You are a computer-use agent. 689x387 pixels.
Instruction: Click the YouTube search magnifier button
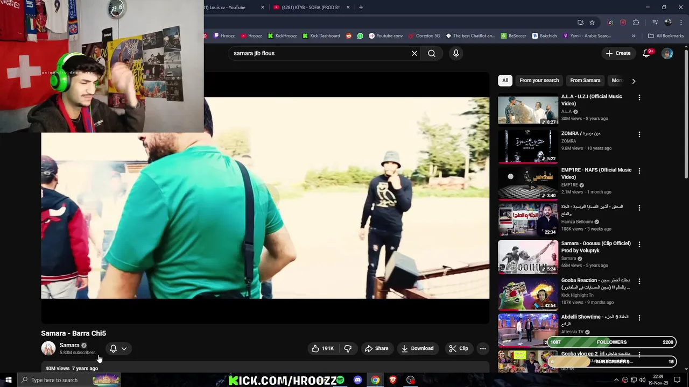(x=432, y=53)
